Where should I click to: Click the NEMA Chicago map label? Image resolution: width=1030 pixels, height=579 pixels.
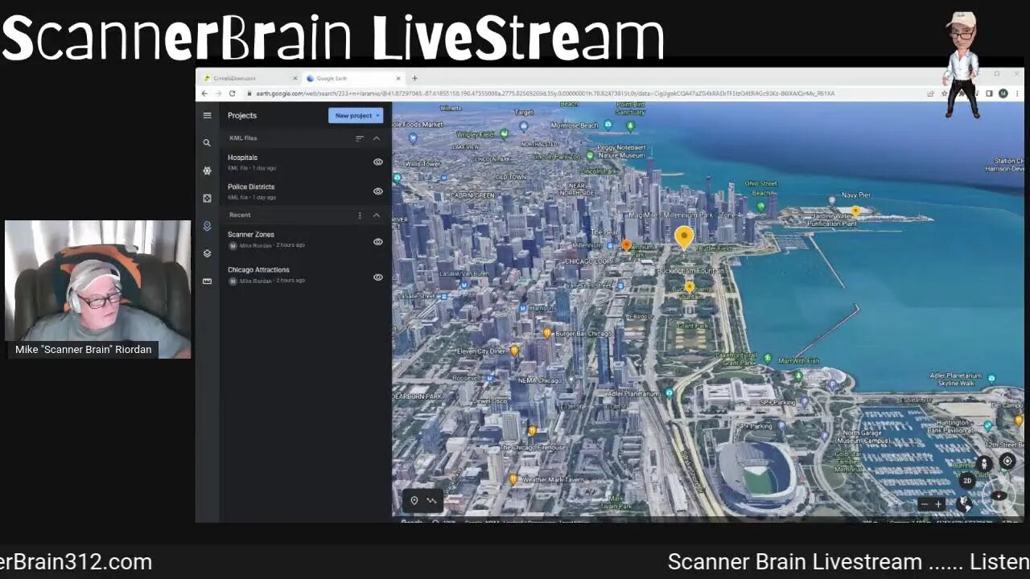pyautogui.click(x=541, y=380)
